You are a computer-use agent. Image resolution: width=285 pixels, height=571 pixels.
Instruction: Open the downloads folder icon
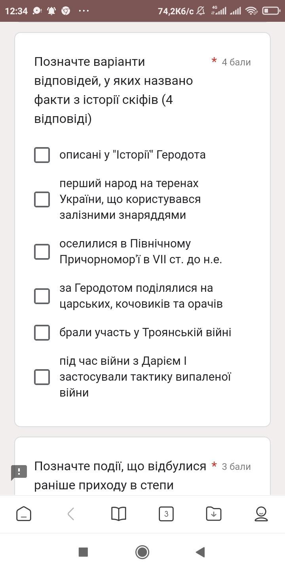click(214, 514)
